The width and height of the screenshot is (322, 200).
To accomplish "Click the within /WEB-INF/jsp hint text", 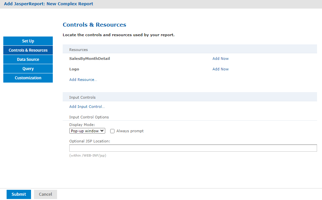I will point(88,155).
